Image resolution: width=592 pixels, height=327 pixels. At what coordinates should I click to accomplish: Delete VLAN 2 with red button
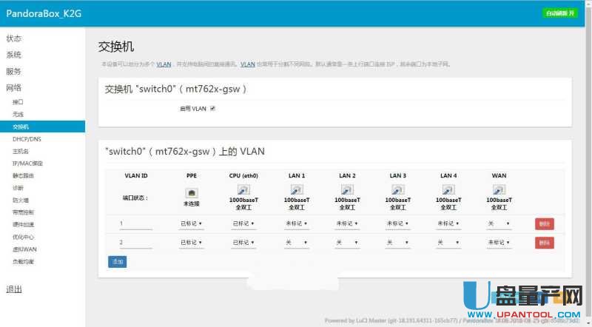tap(544, 242)
